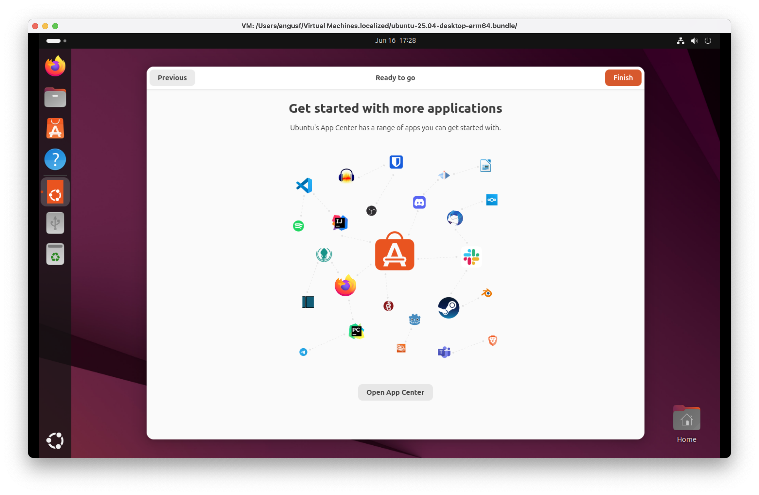Click Open App Center
Viewport: 759px width, 495px height.
click(395, 392)
